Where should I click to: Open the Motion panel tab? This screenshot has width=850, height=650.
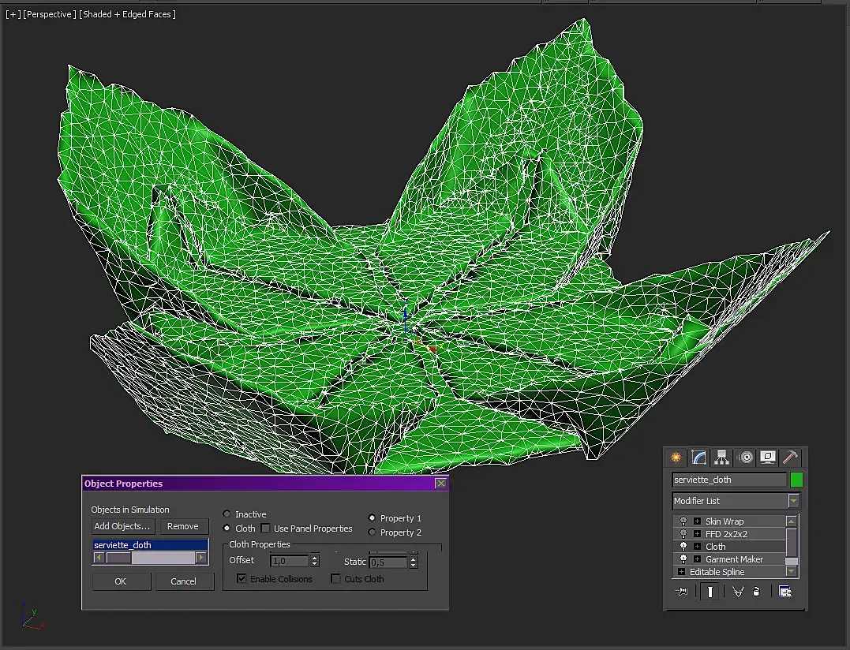point(745,458)
